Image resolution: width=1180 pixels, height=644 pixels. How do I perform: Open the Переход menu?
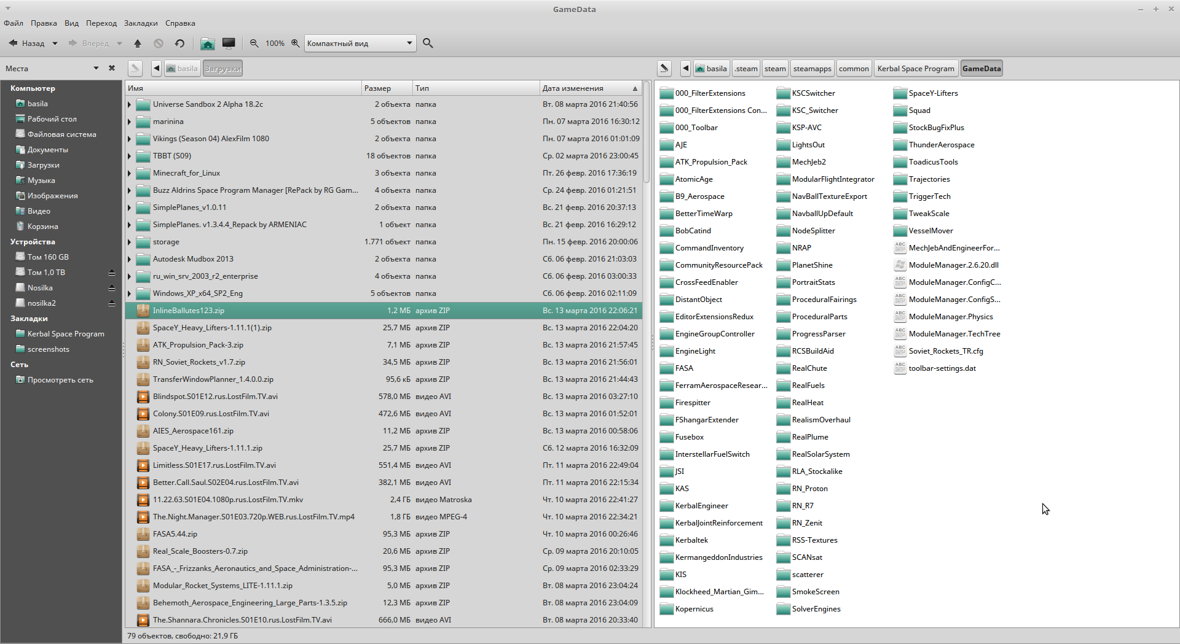pyautogui.click(x=101, y=23)
